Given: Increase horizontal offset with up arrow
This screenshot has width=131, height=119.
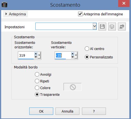Looking at the screenshot, I should pos(36,54).
